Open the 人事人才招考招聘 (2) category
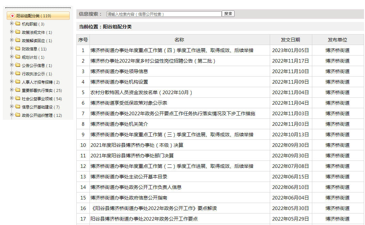Screen dimensions: 365x225 (41, 82)
